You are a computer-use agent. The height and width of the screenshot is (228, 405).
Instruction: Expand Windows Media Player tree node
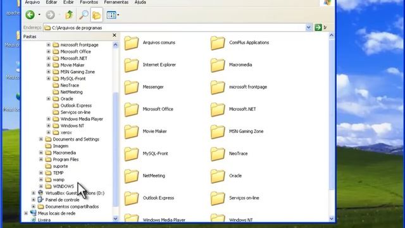point(49,118)
